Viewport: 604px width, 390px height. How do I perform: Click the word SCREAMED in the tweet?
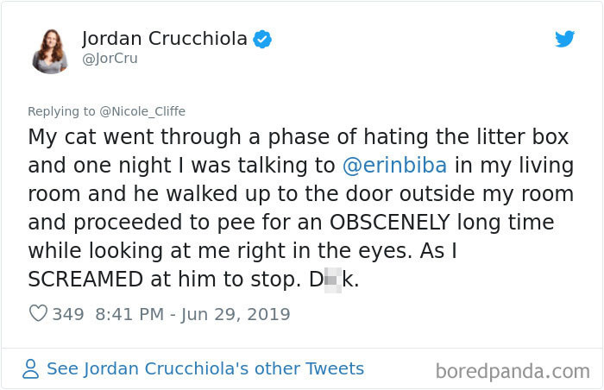[x=85, y=280]
